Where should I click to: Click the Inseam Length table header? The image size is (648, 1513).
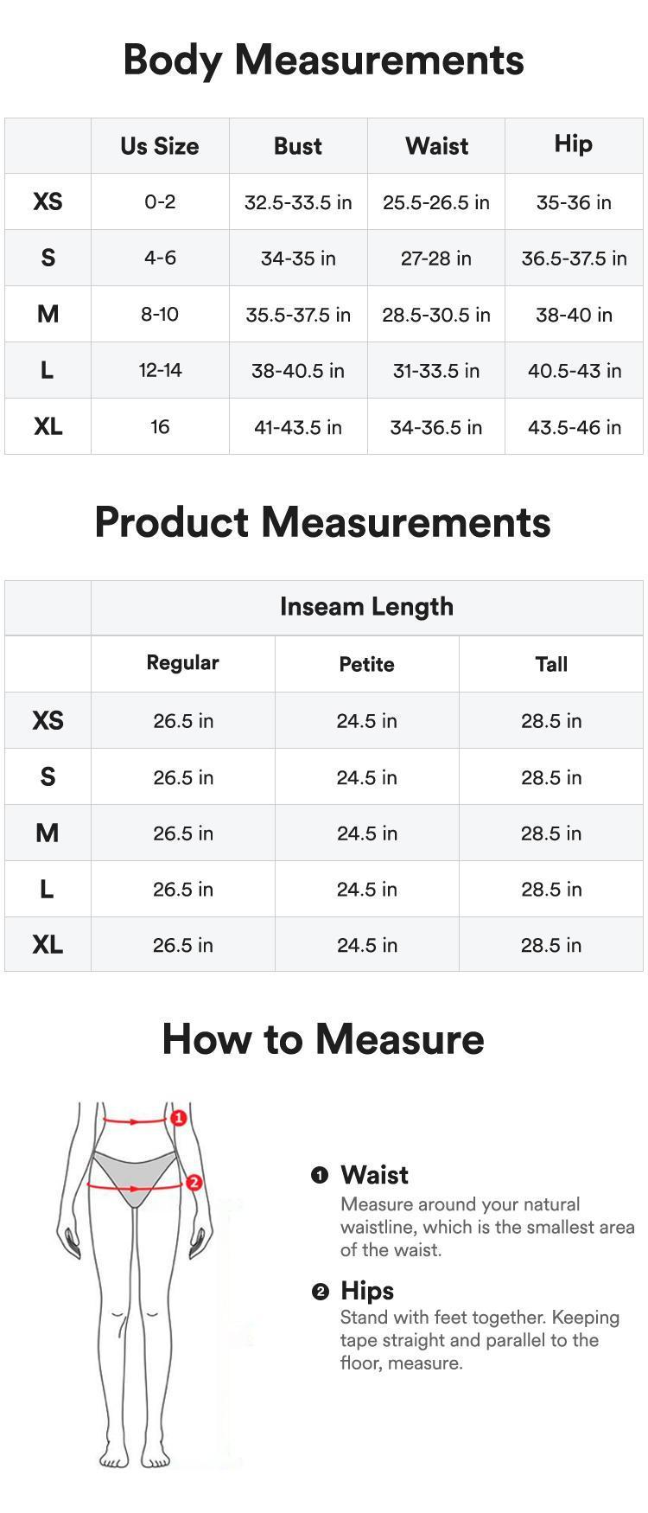tap(366, 607)
